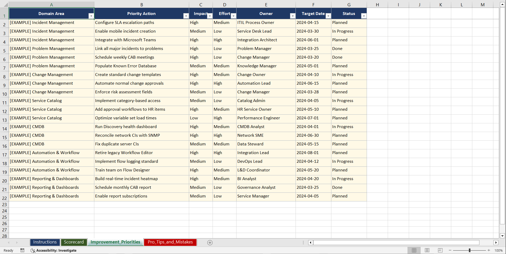
Task: Open the Owner column filter dropdown
Action: pyautogui.click(x=292, y=16)
